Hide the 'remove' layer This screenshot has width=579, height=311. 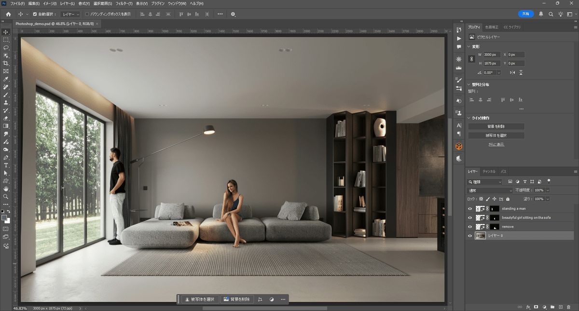[469, 227]
